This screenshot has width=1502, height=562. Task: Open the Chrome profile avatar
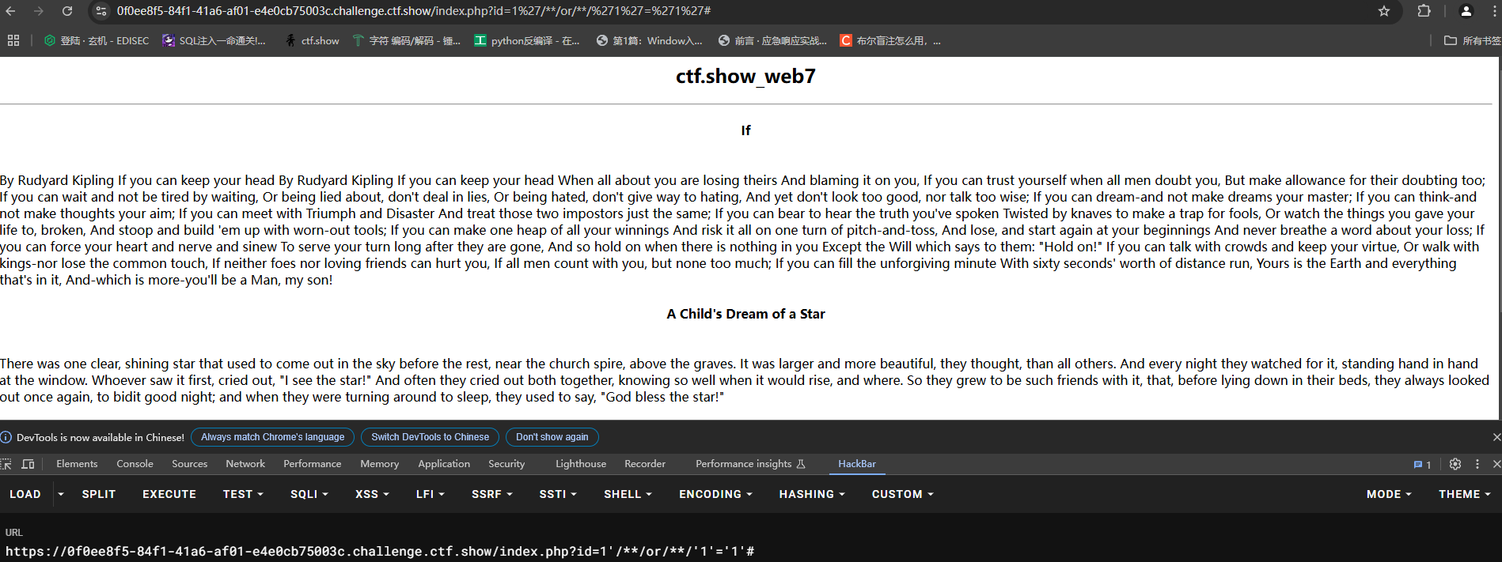[1466, 11]
